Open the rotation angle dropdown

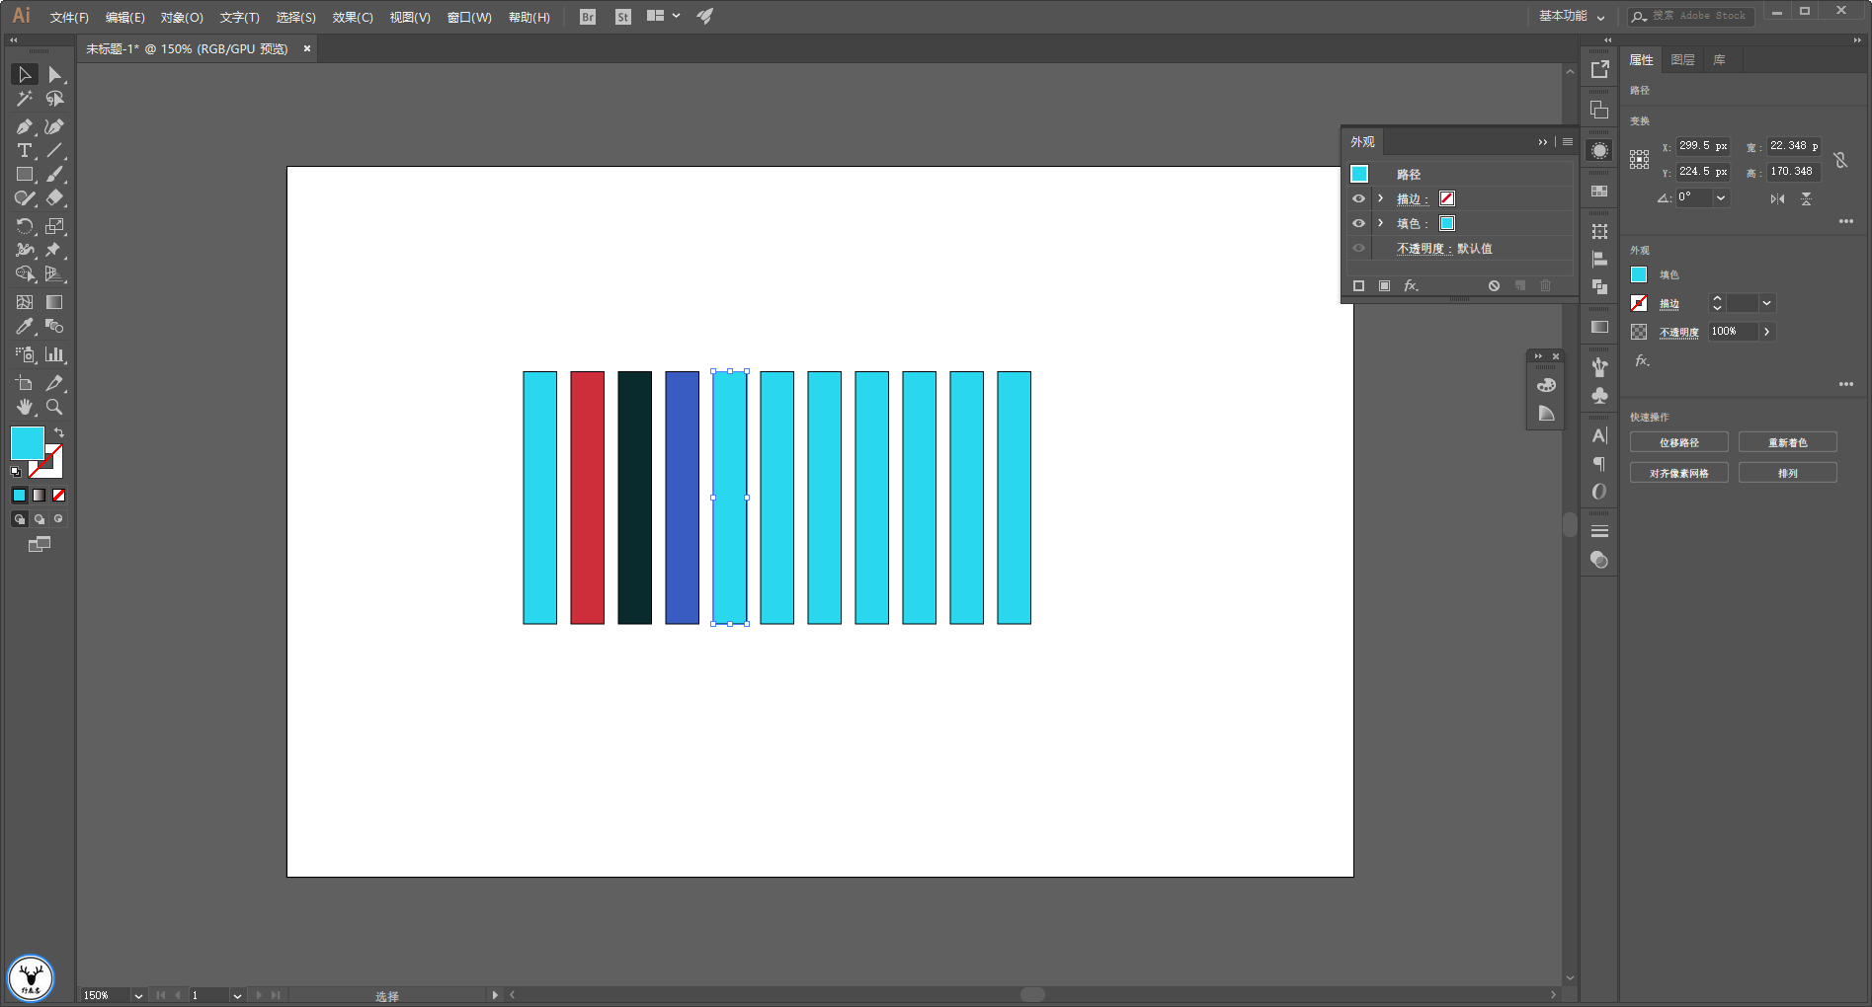(x=1721, y=197)
